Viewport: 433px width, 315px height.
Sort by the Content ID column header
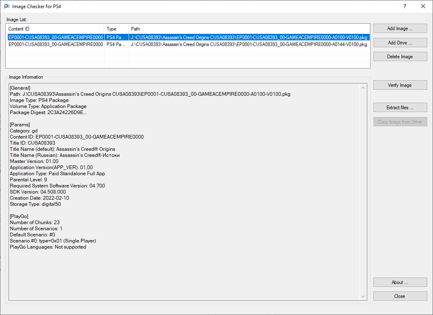(55, 29)
